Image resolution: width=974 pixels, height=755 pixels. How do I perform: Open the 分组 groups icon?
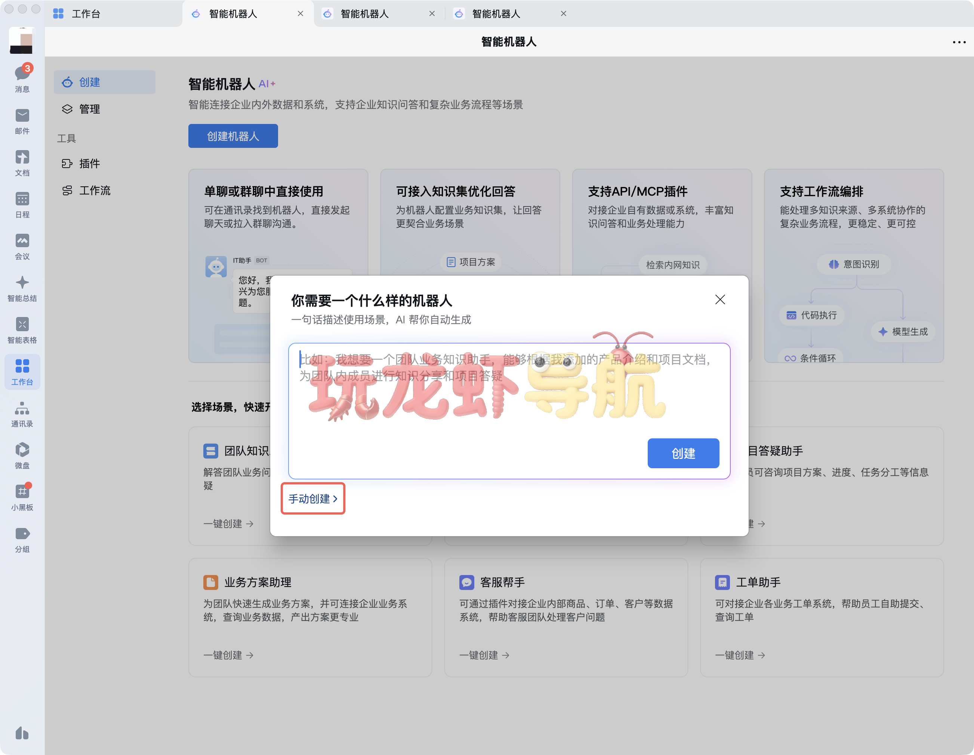point(22,540)
